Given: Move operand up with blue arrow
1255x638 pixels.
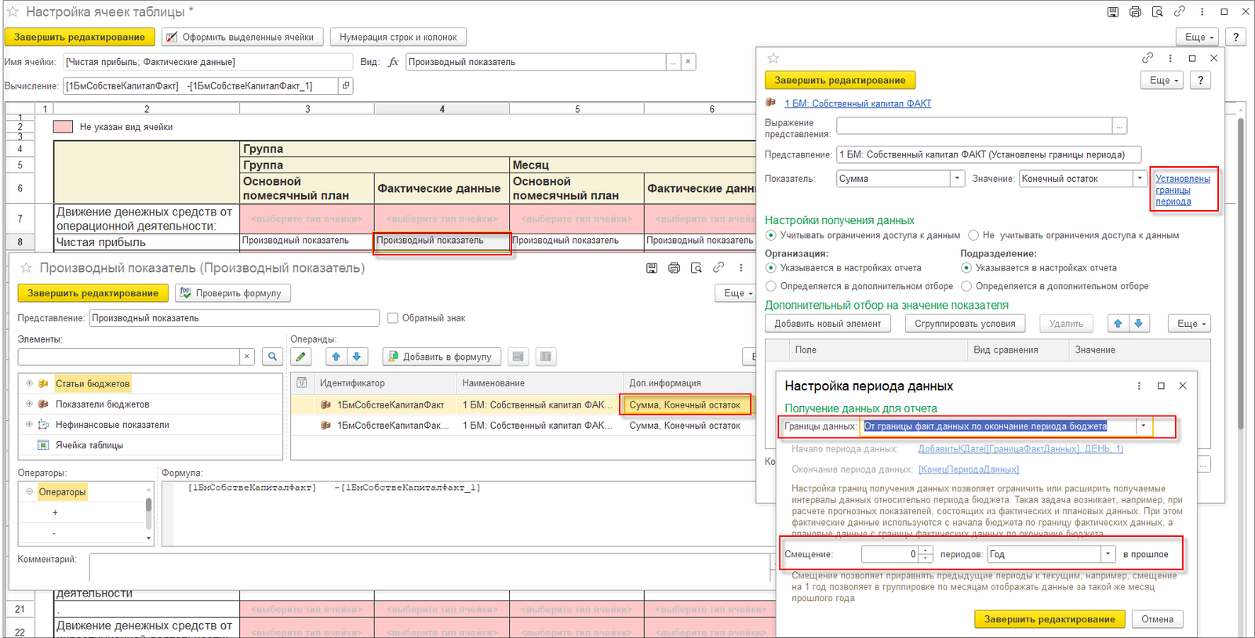Looking at the screenshot, I should 336,357.
